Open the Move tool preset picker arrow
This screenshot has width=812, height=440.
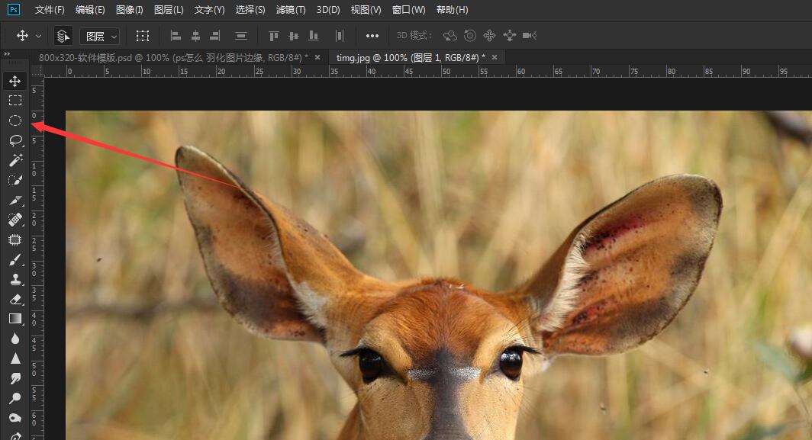coord(38,36)
